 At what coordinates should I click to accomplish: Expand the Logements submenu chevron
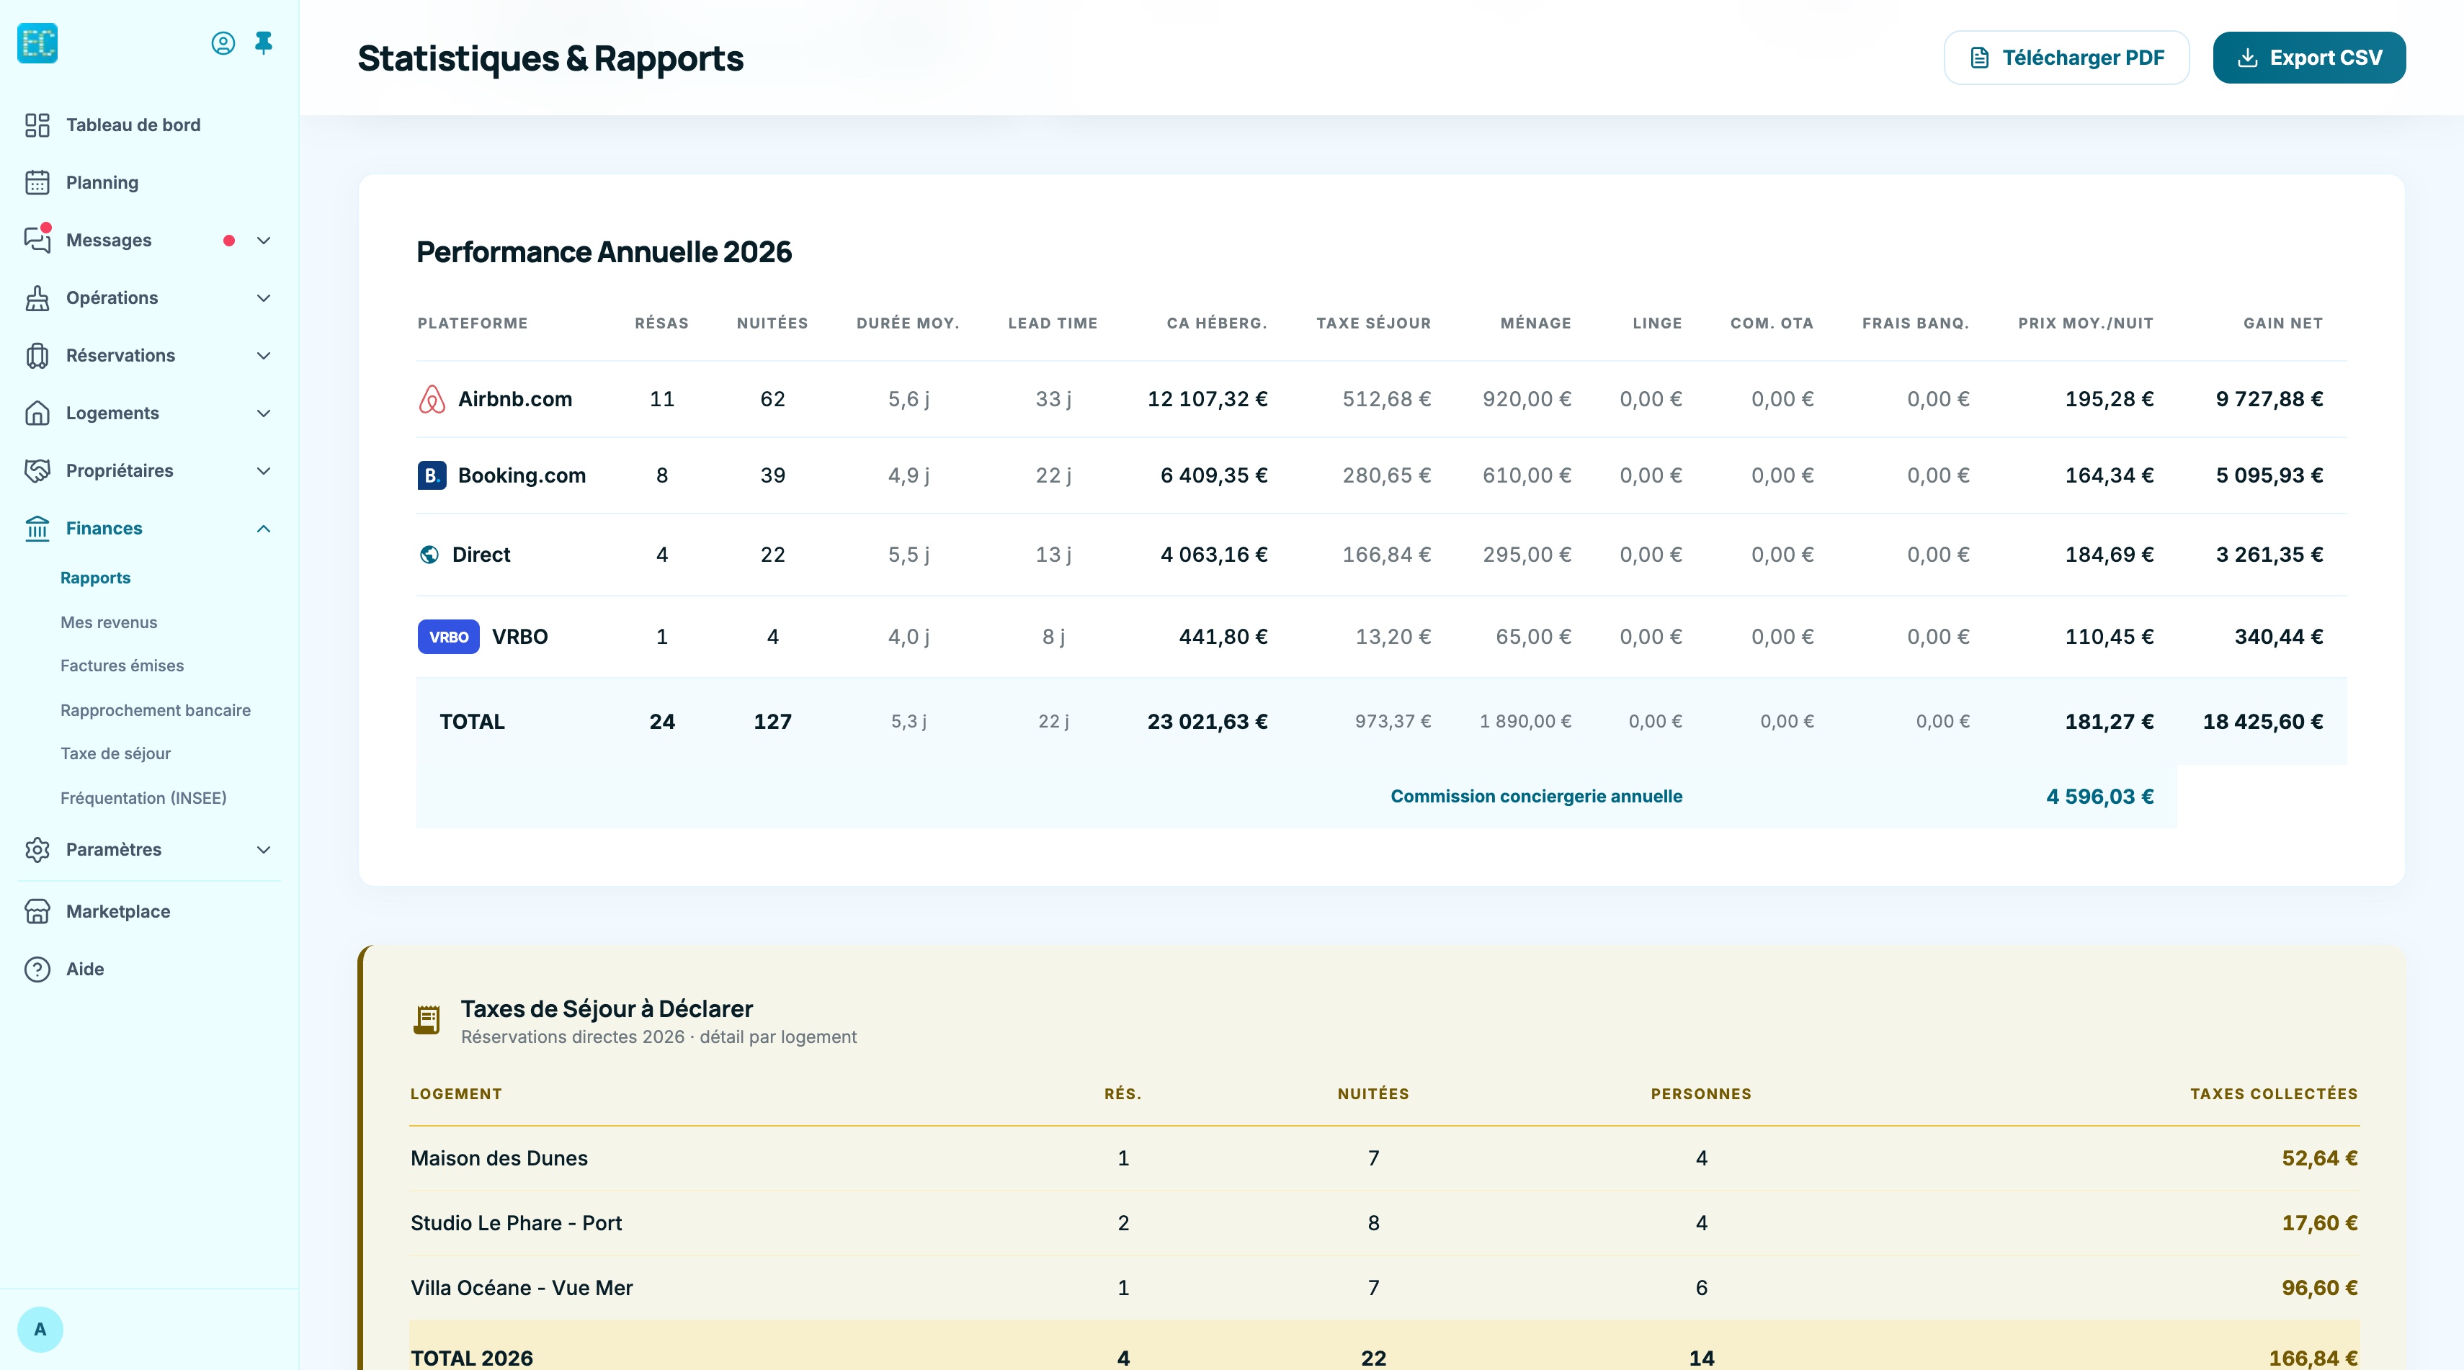[264, 413]
